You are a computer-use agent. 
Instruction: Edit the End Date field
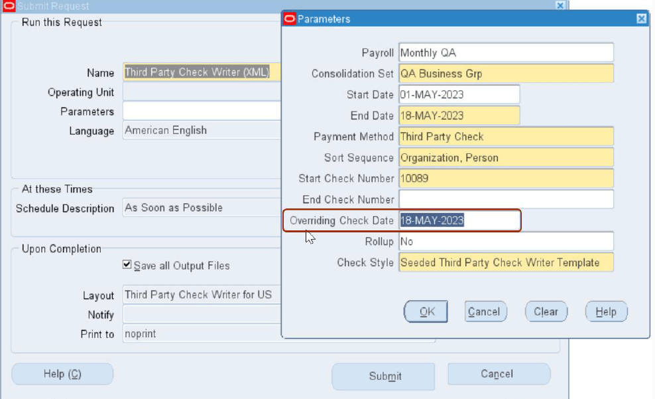(x=459, y=116)
